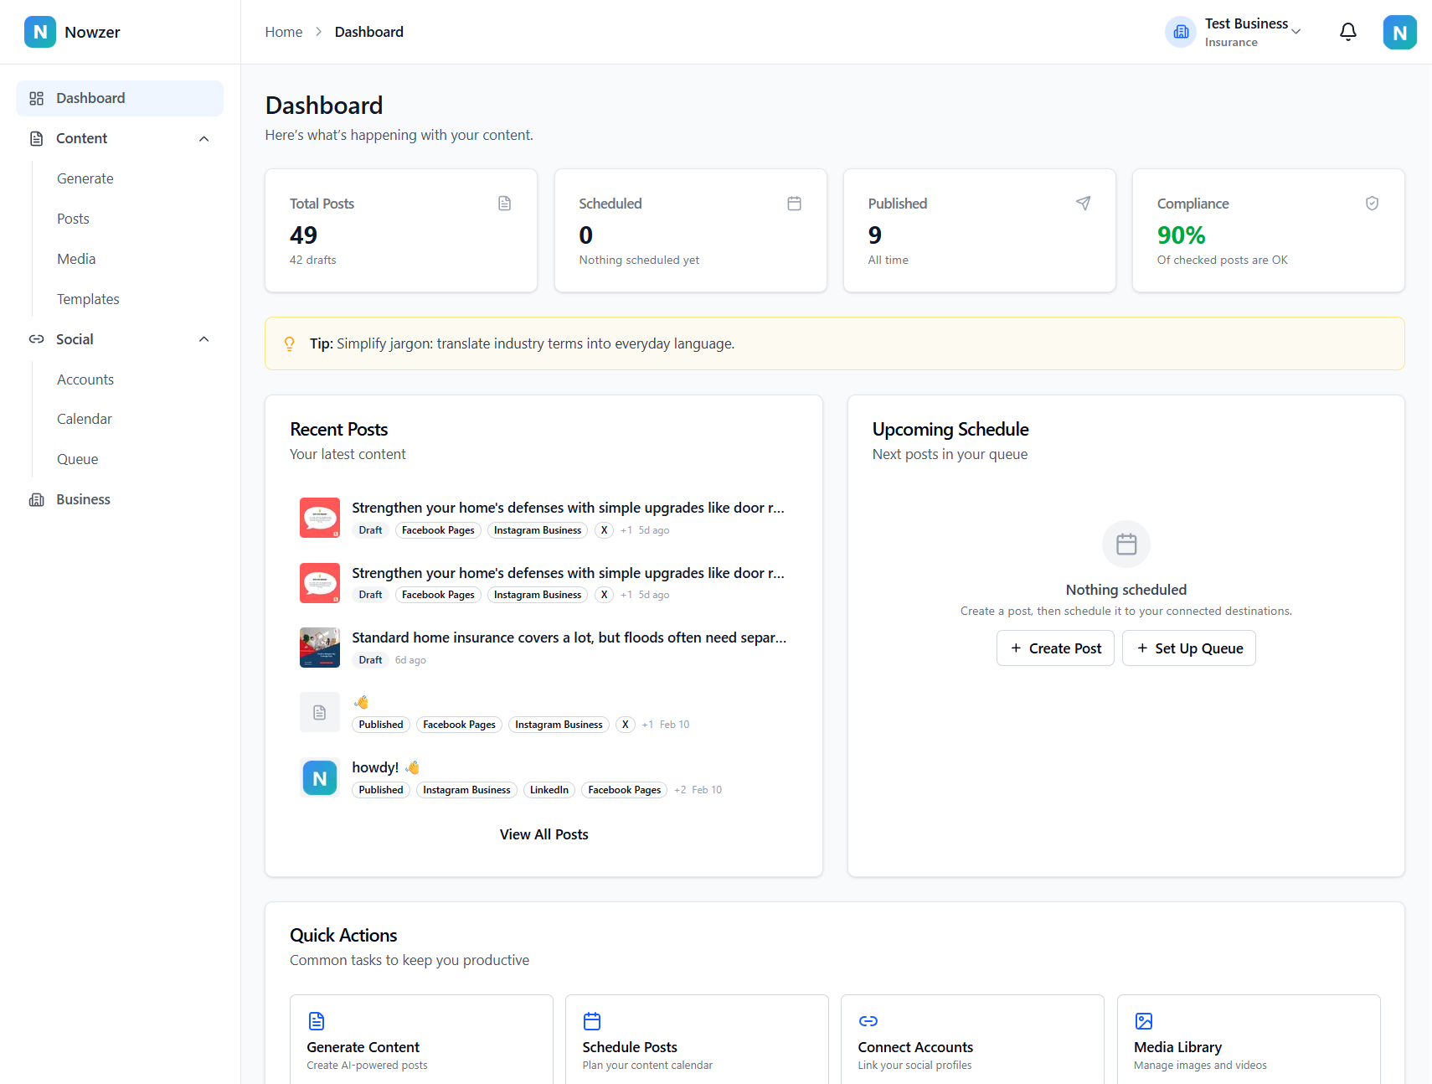This screenshot has height=1084, width=1432.
Task: Click the Compliance 90% value
Action: [x=1181, y=235]
